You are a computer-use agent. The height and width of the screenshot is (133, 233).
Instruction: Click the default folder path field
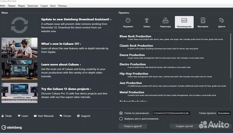(171, 113)
